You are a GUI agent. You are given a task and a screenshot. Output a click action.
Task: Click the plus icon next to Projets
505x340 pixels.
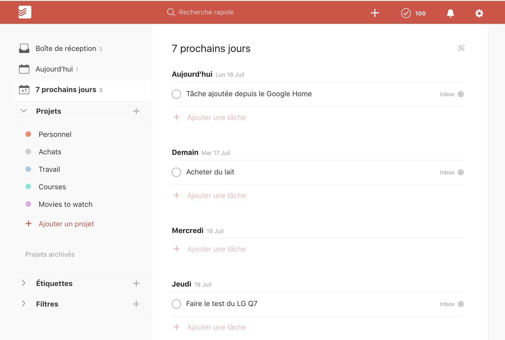(136, 111)
